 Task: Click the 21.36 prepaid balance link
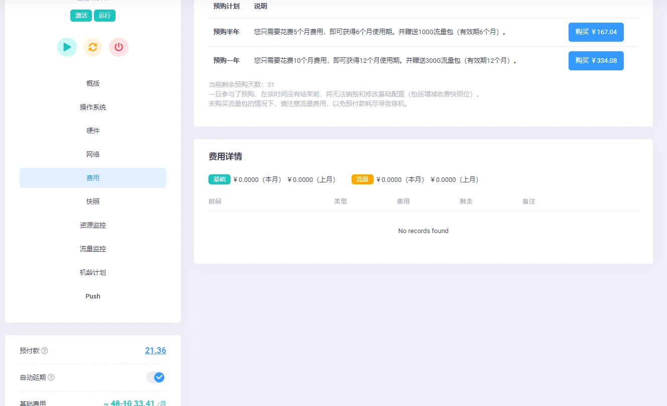point(155,351)
